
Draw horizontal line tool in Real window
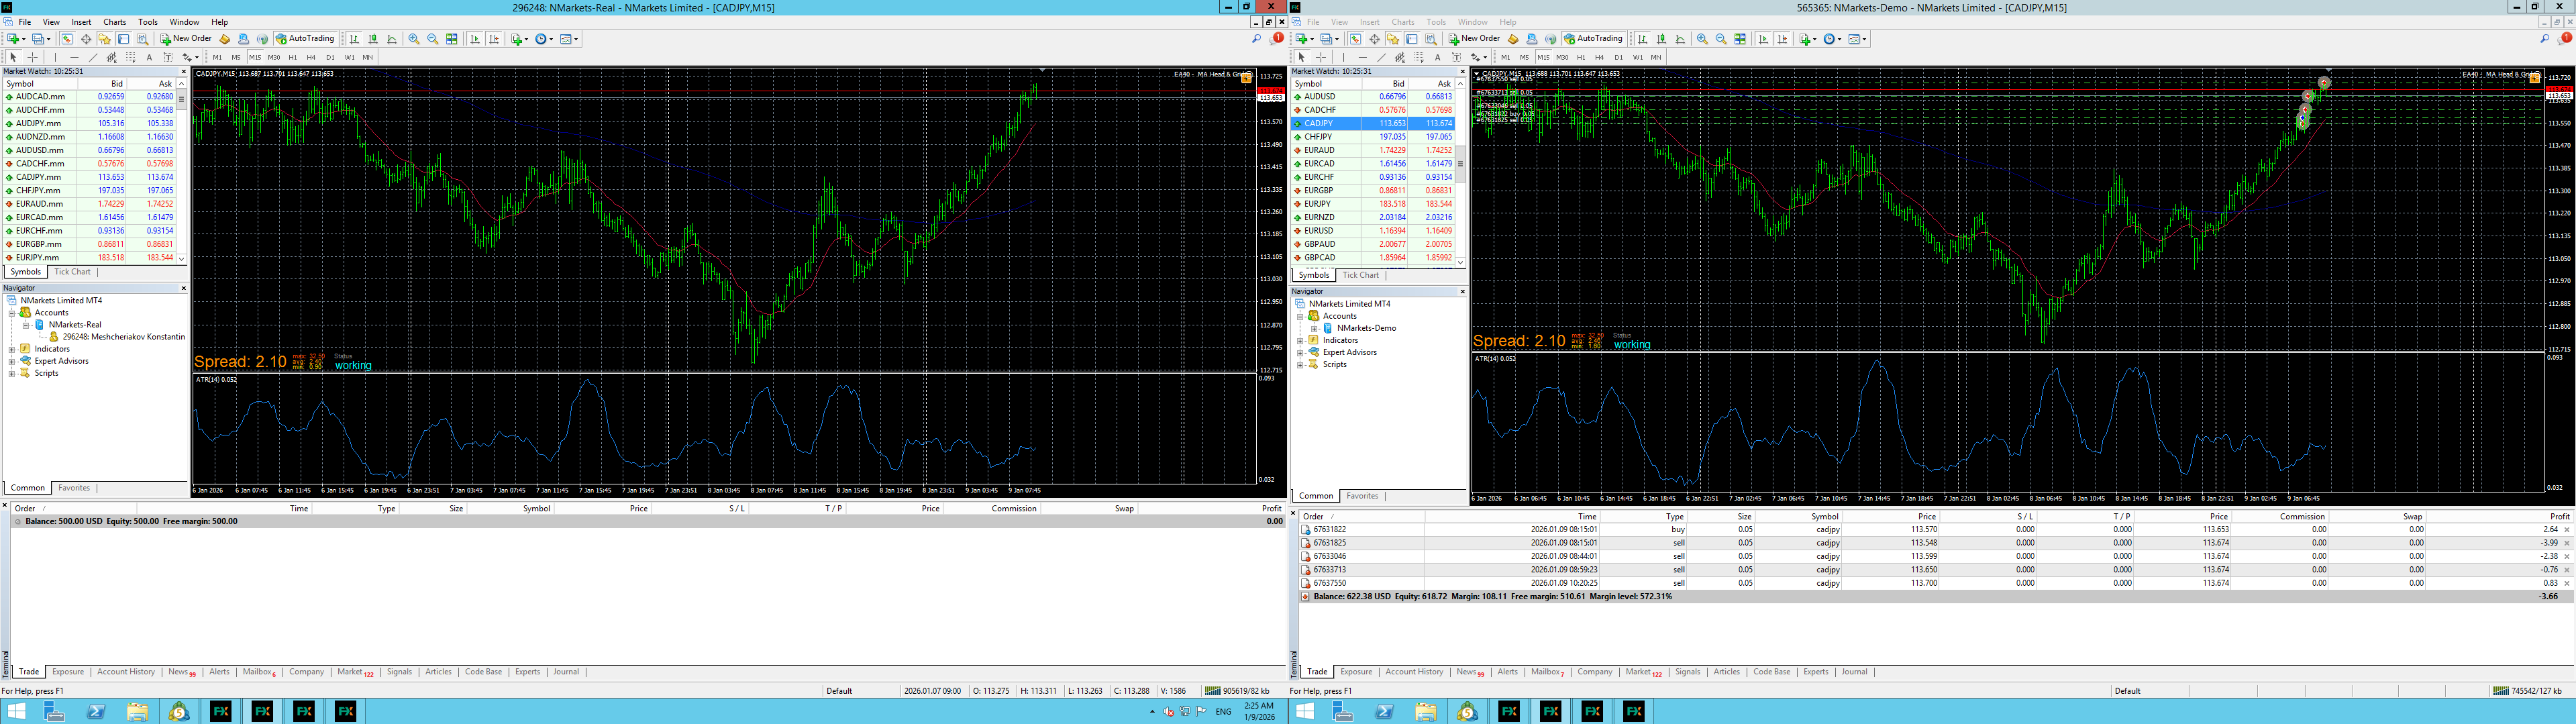point(74,57)
